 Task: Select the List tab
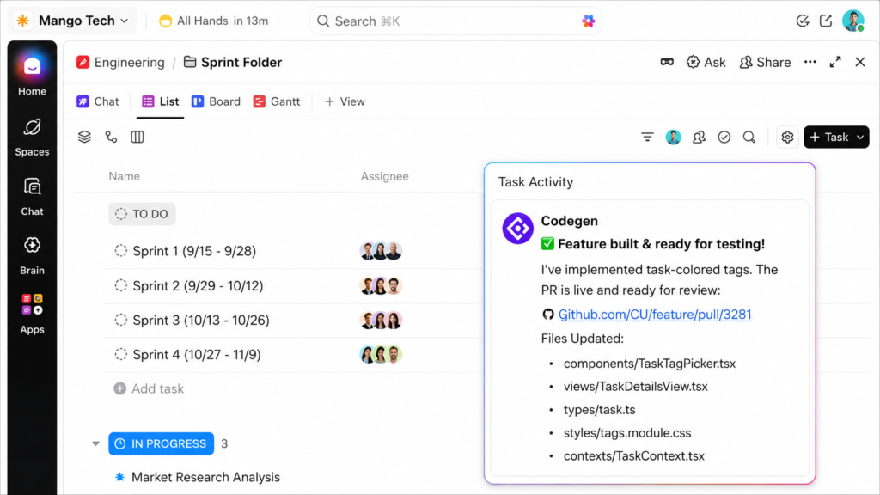tap(161, 101)
